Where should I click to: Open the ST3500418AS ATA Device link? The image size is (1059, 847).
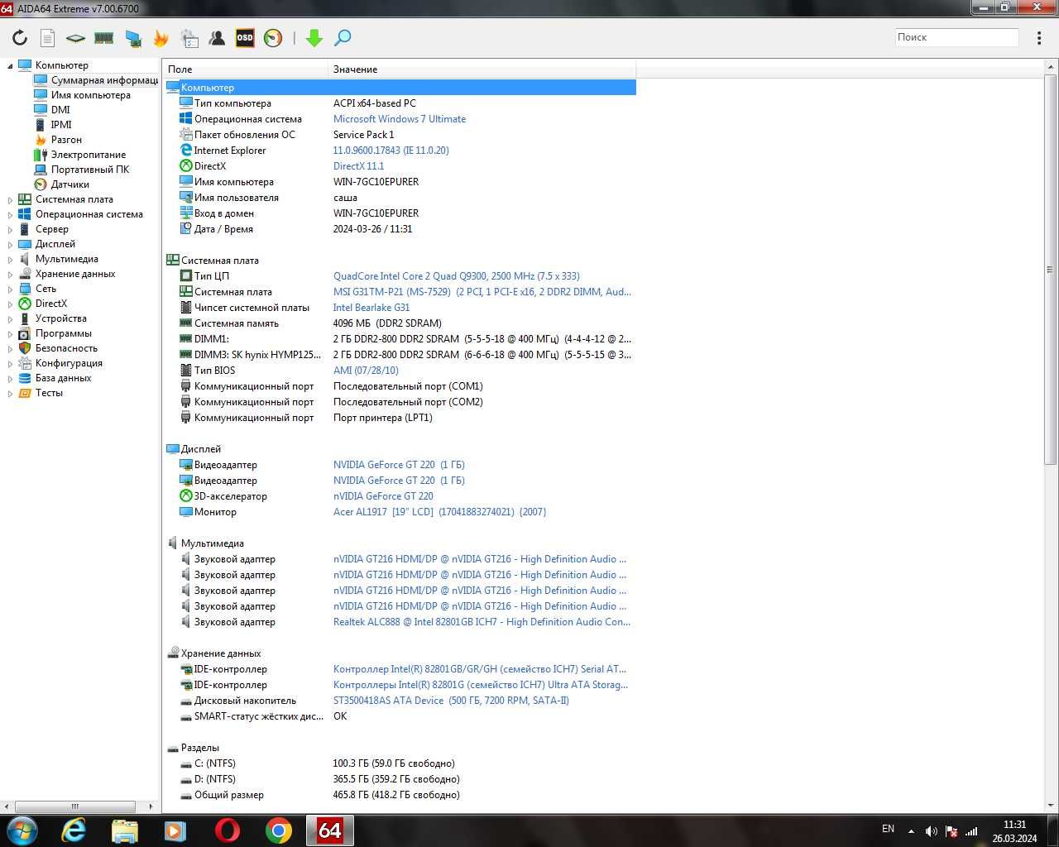coord(451,701)
